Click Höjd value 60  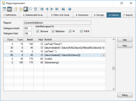pos(42,59)
